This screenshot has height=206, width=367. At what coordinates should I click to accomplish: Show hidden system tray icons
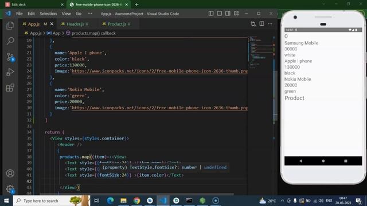click(282, 201)
